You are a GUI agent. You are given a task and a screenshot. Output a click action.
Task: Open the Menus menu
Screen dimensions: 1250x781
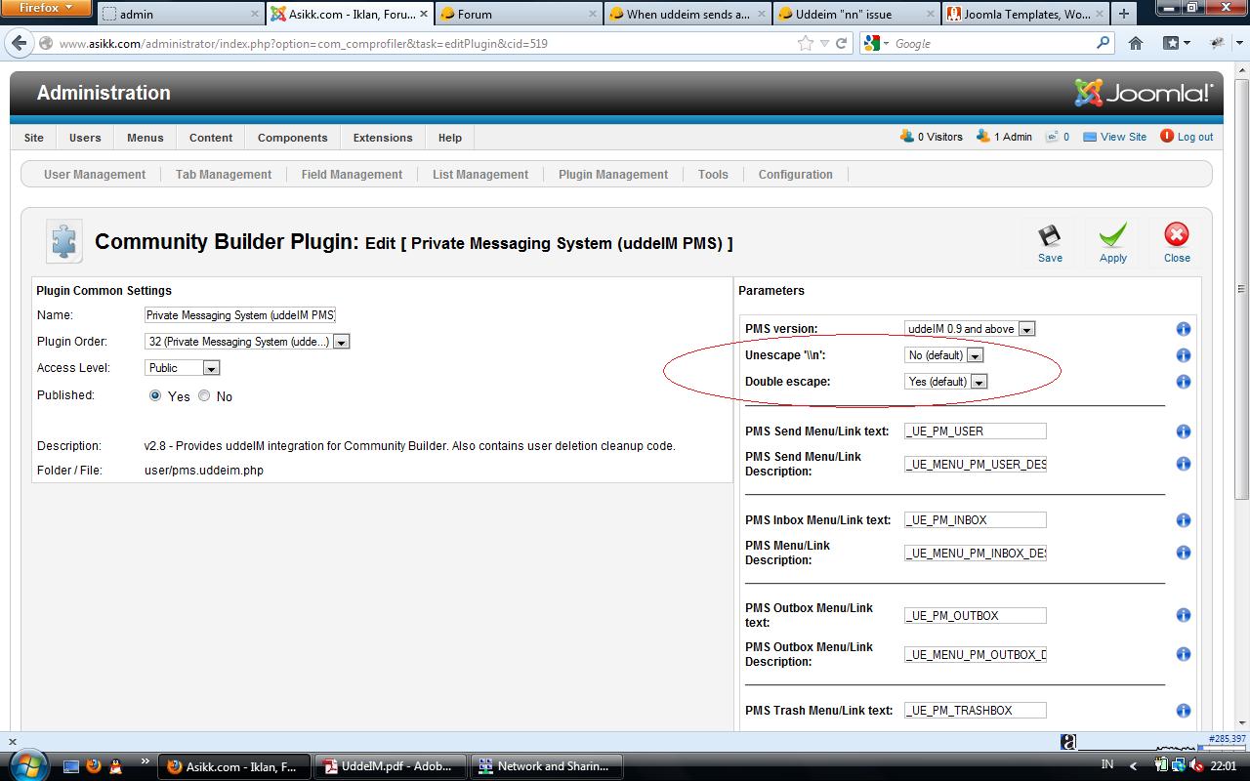tap(145, 138)
